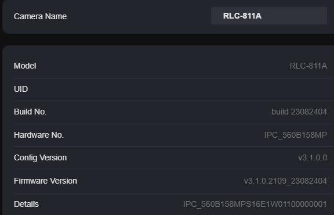Click the Camera Name label
Screen dimensions: 334x215
[x=40, y=16]
